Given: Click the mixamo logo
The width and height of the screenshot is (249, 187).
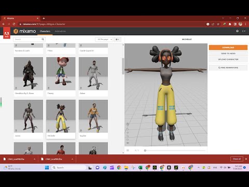Looking at the screenshot, I should coord(25,31).
